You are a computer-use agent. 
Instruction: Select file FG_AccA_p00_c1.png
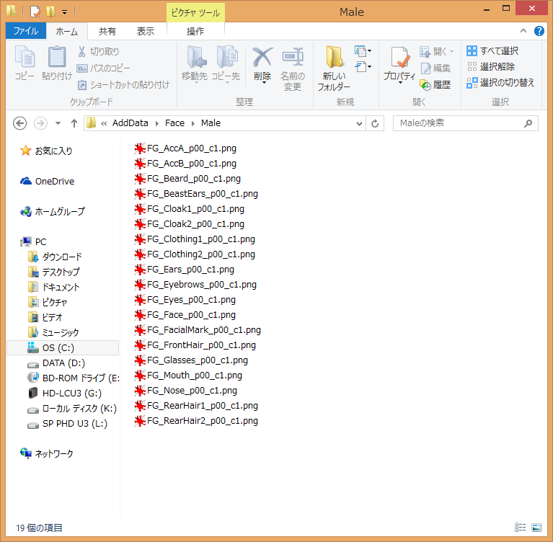coord(185,148)
